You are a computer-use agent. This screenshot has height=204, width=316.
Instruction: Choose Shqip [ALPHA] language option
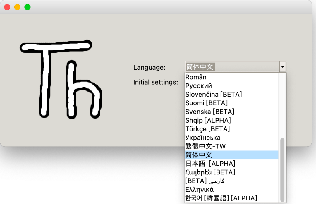[x=208, y=120]
